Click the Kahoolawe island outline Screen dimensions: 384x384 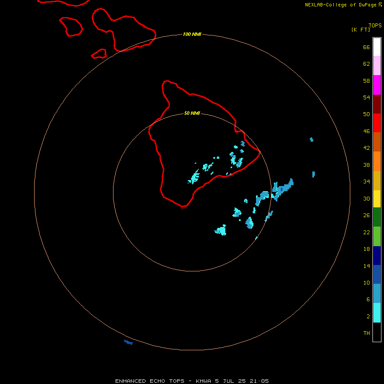tap(99, 54)
